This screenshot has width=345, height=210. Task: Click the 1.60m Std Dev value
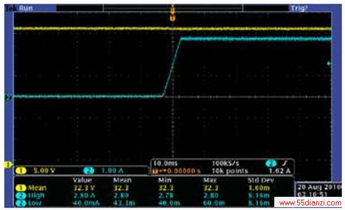point(259,188)
